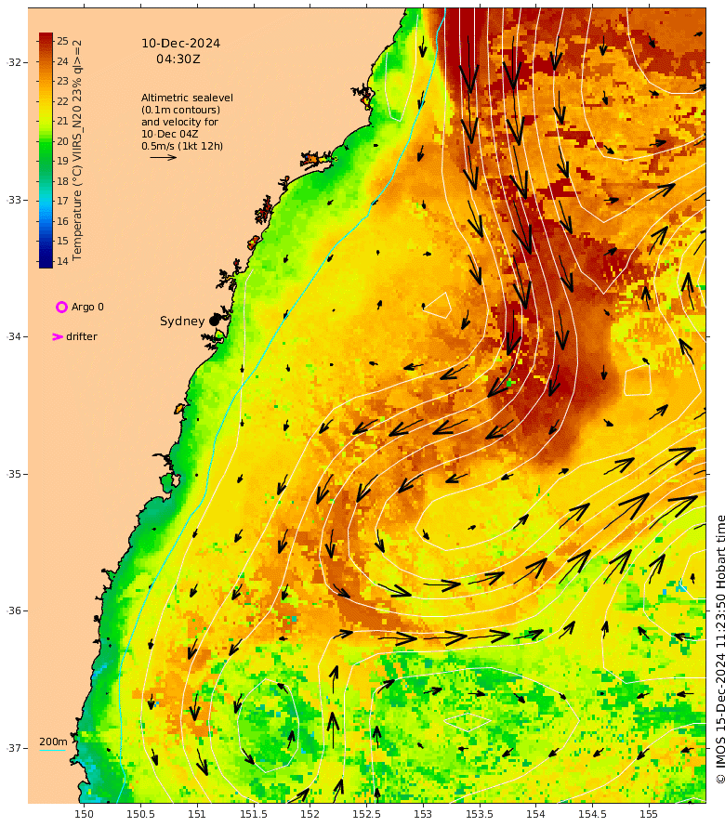Image resolution: width=725 pixels, height=827 pixels.
Task: Click the 14 value on temperature scale
Action: (63, 261)
